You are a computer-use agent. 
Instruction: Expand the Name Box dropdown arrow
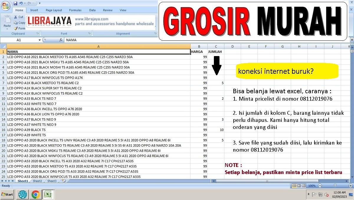point(40,40)
